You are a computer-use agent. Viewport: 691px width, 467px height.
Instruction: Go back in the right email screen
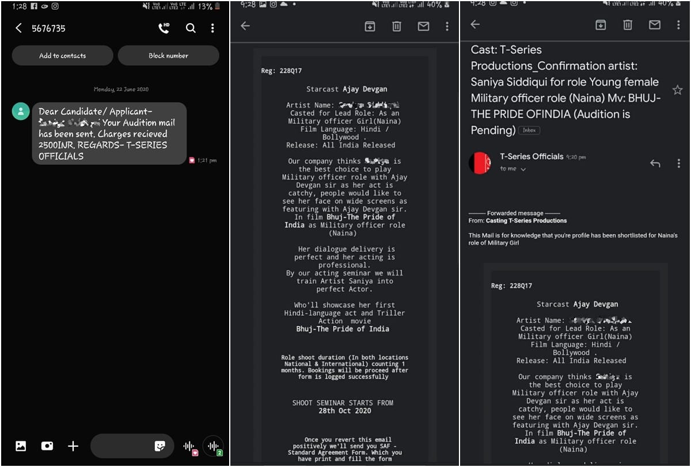[475, 24]
